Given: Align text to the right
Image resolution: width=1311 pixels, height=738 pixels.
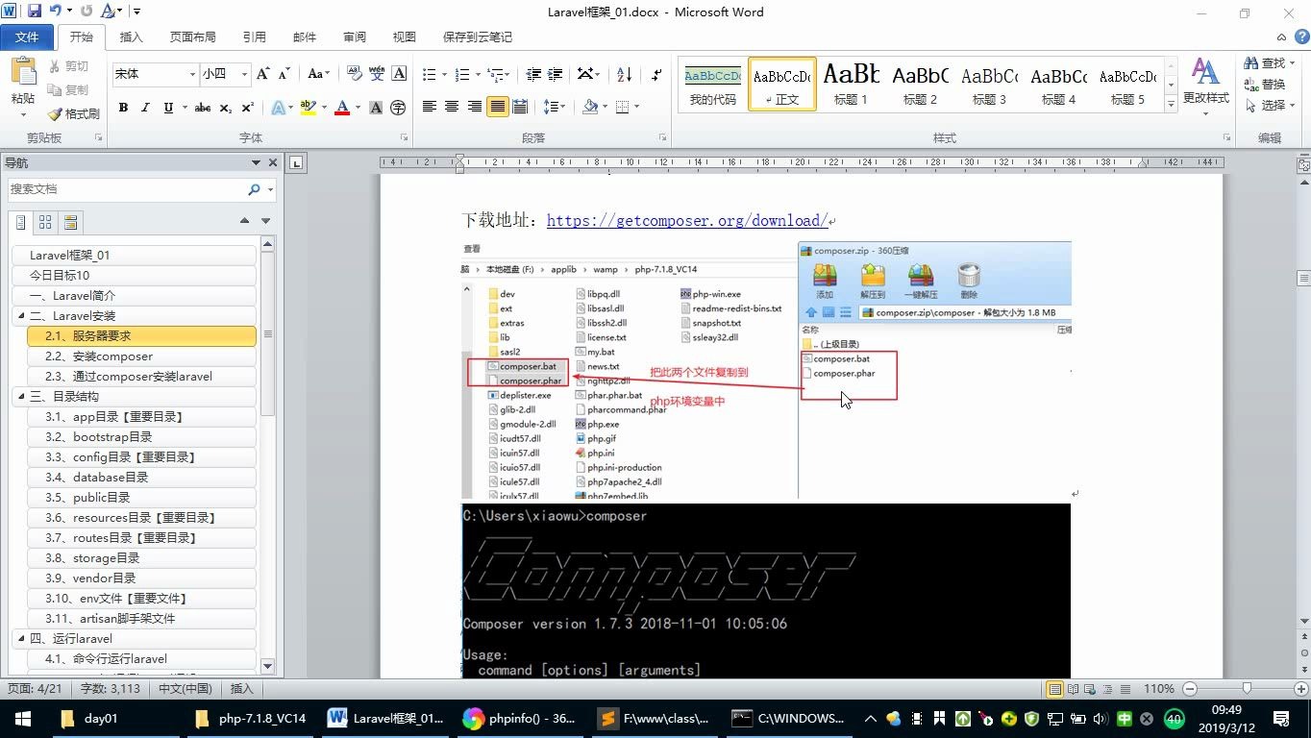Looking at the screenshot, I should (475, 107).
